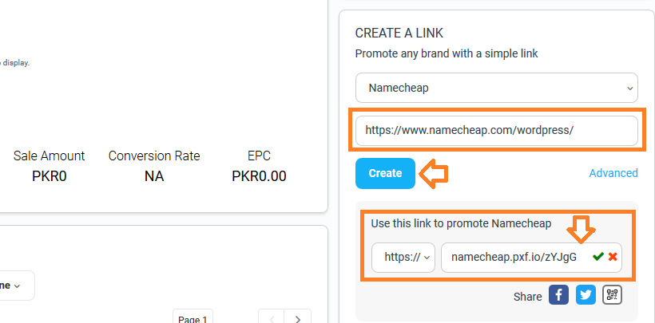Share the link on Facebook
This screenshot has width=655, height=323.
tap(558, 295)
